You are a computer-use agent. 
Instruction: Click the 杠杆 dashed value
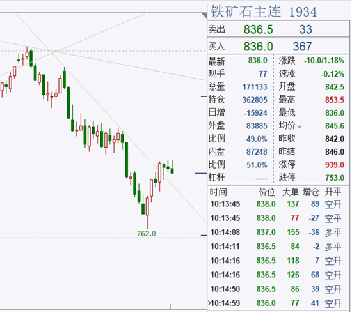(261, 179)
